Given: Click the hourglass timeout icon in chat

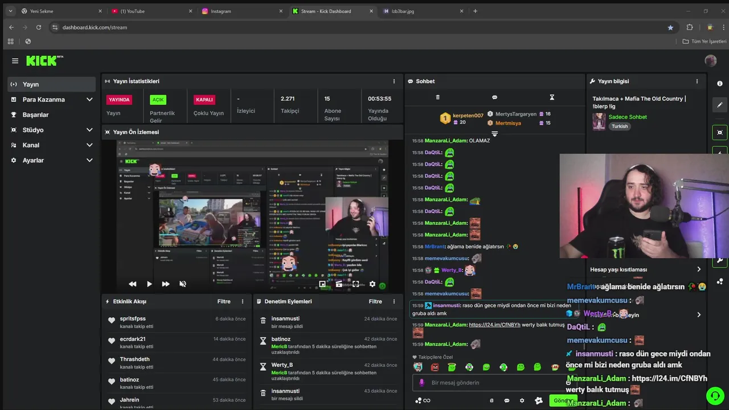Looking at the screenshot, I should click(551, 97).
